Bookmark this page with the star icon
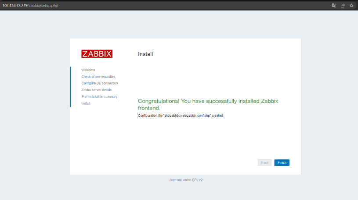358x200 pixels. 351,5
